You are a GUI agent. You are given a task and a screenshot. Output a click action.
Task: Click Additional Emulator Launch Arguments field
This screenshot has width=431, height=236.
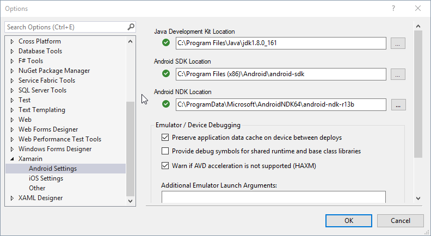(x=274, y=197)
